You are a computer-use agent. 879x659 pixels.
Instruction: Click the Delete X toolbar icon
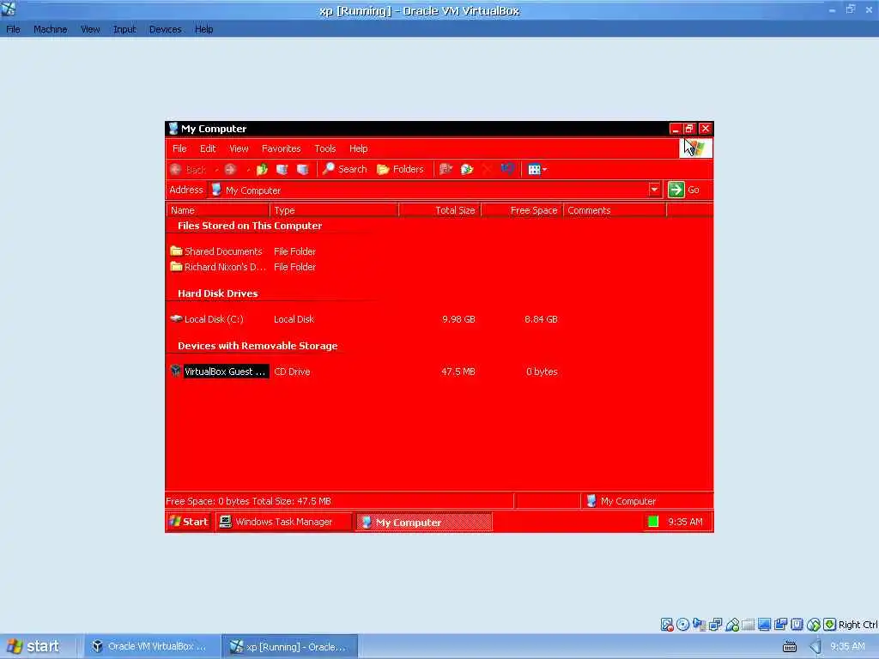click(x=488, y=169)
